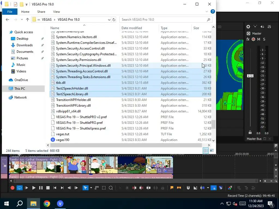279x209 pixels.
Task: Toggle Enable Snapping magnet icon
Action: [188, 188]
